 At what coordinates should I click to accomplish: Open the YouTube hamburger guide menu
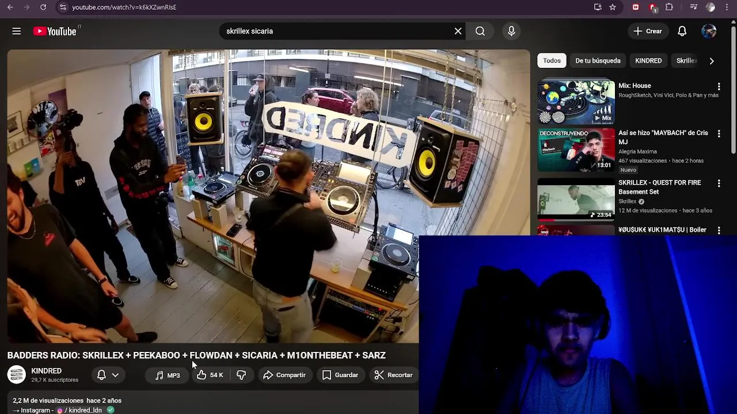pos(17,31)
